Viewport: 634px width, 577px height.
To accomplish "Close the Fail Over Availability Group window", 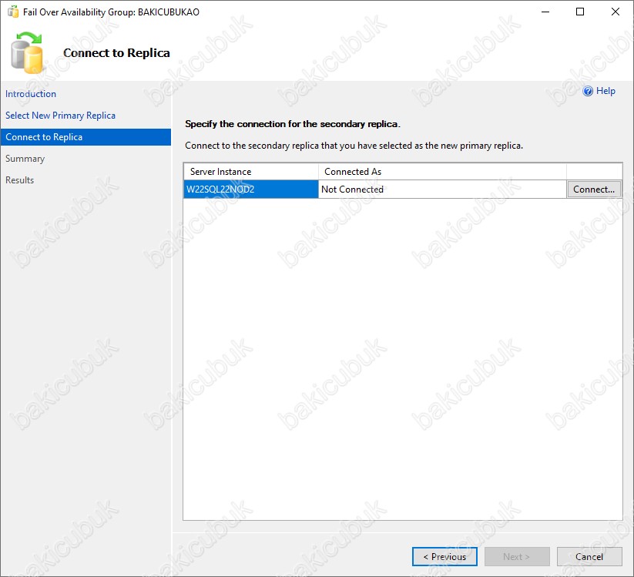I will pos(615,12).
